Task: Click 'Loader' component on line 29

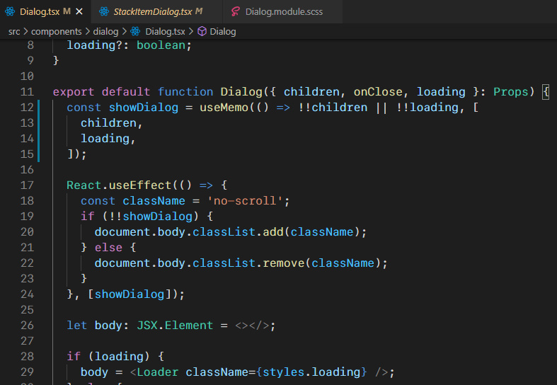Action: pos(157,372)
